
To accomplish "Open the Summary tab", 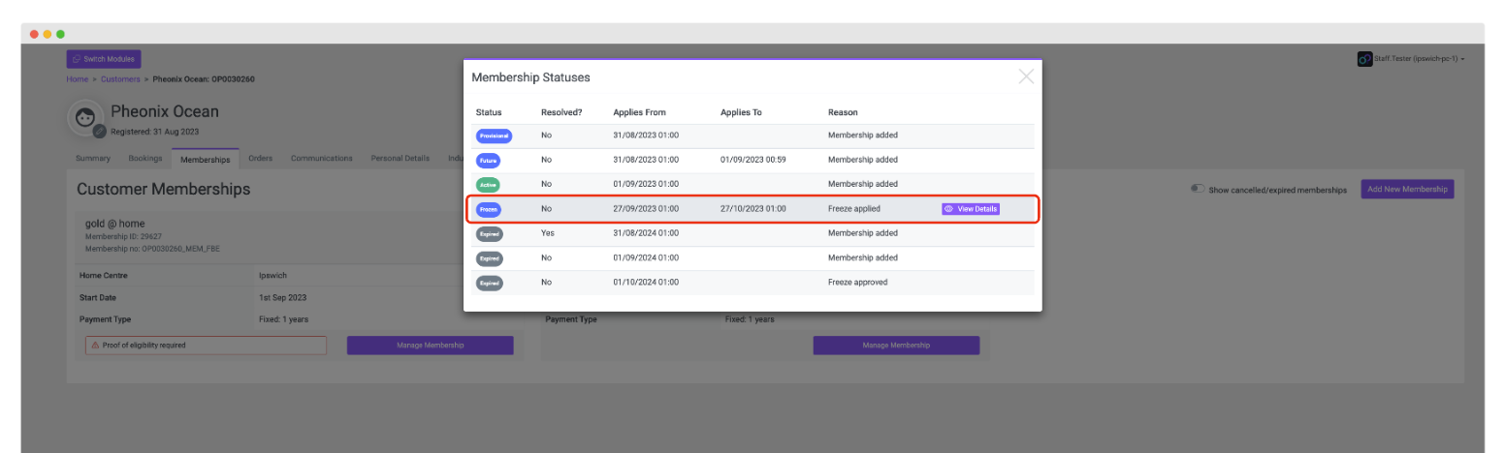I will [93, 158].
